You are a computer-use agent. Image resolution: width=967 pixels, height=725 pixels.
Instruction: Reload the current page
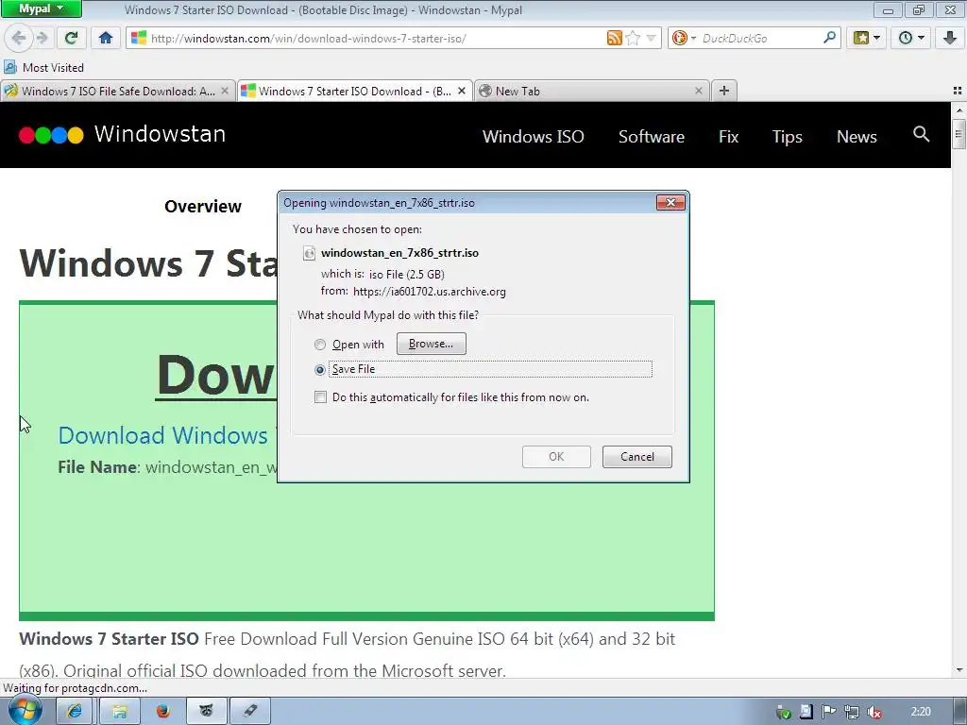(71, 38)
